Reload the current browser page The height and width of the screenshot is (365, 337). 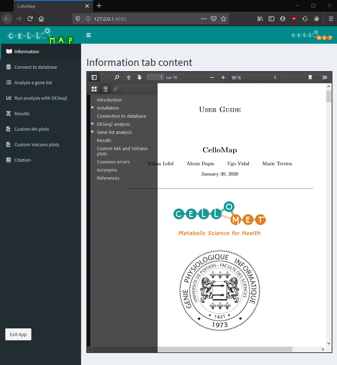pyautogui.click(x=30, y=19)
